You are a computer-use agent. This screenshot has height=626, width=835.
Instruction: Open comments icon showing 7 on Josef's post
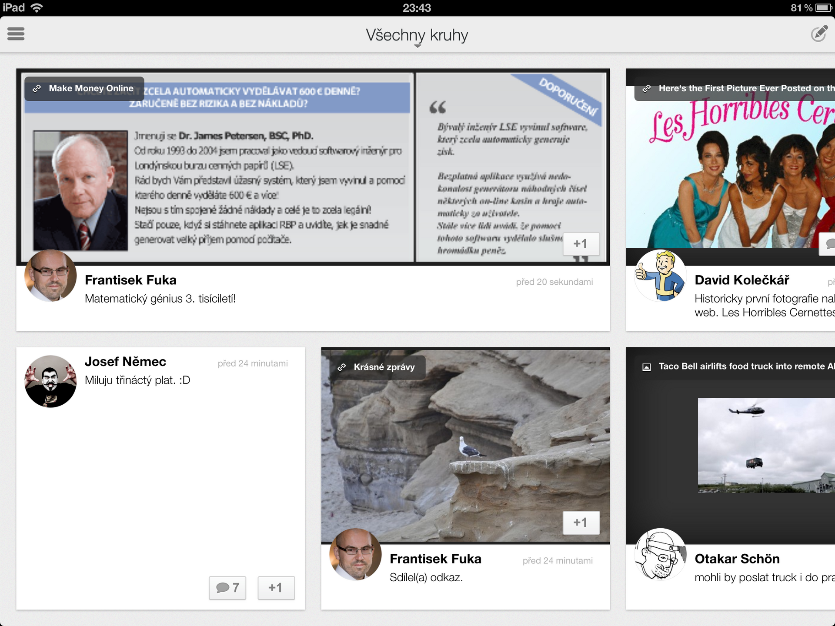point(227,588)
